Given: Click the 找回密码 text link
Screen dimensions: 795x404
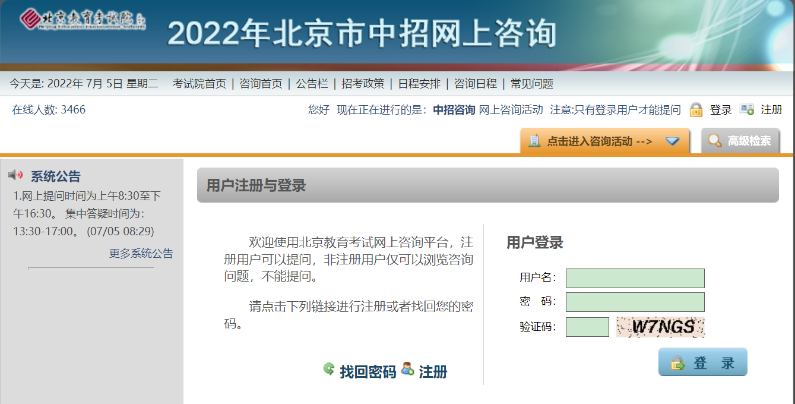Looking at the screenshot, I should tap(368, 373).
